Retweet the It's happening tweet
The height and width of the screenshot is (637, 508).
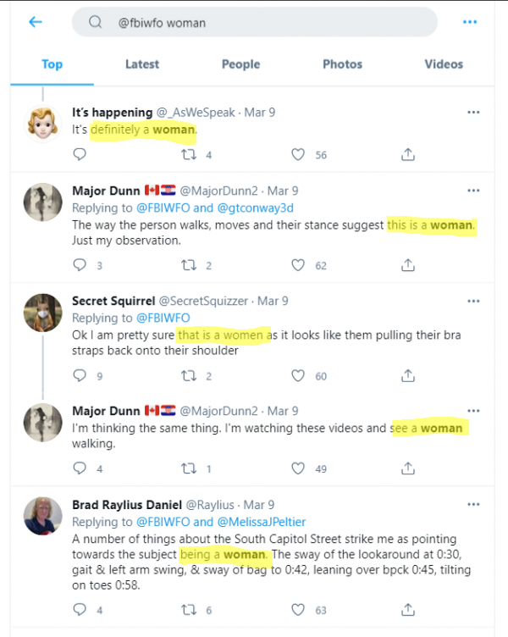click(x=190, y=155)
